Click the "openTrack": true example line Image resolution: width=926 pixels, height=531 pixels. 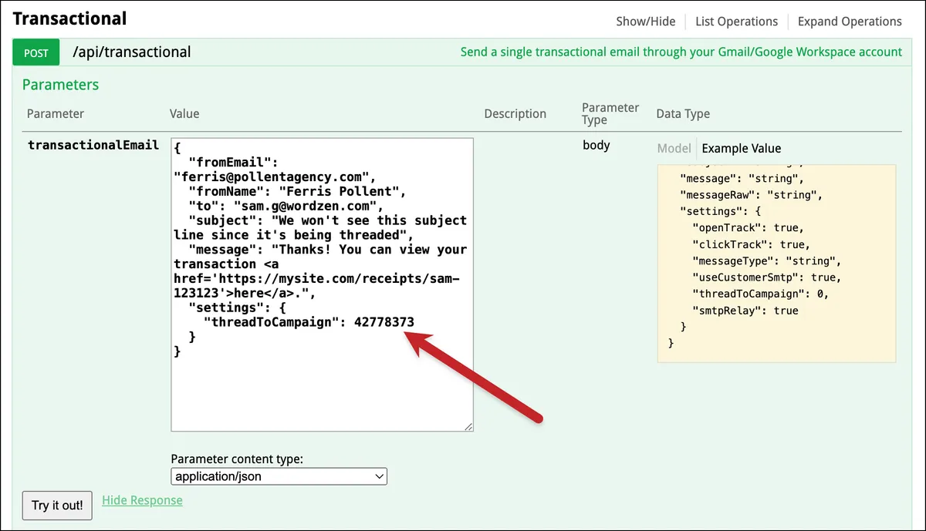pyautogui.click(x=748, y=228)
